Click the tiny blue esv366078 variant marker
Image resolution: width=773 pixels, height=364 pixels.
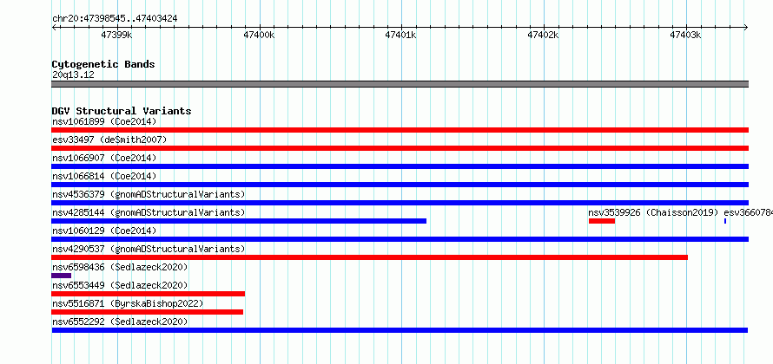tap(725, 221)
